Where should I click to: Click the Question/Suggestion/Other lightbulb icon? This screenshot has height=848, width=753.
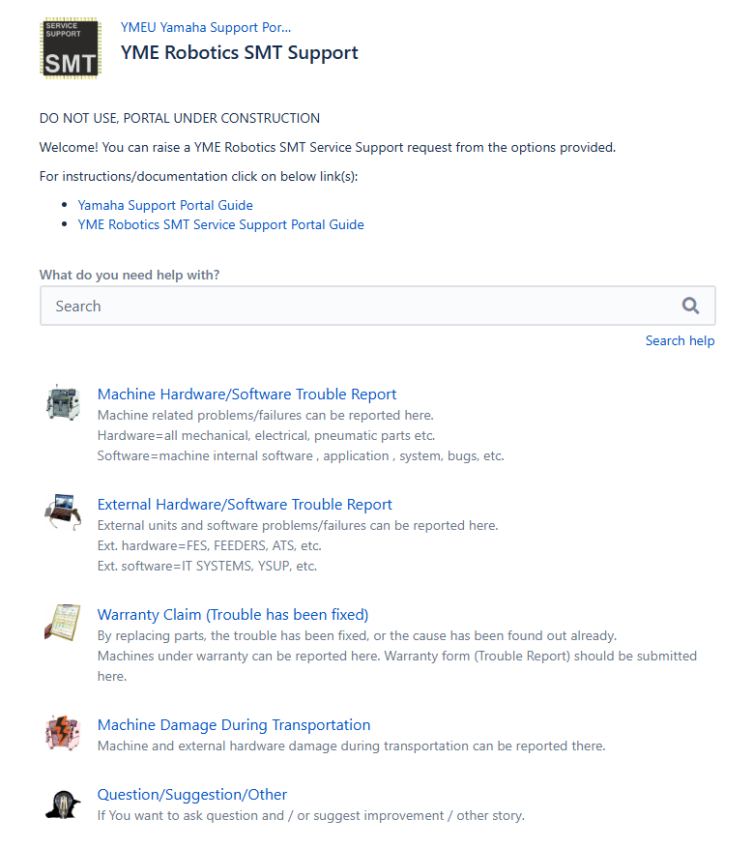(x=63, y=804)
